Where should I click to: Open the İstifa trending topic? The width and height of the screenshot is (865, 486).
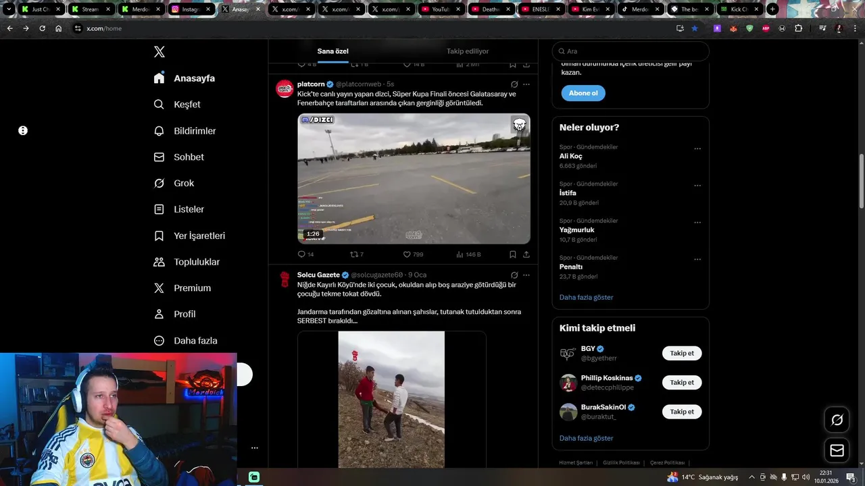pos(568,193)
